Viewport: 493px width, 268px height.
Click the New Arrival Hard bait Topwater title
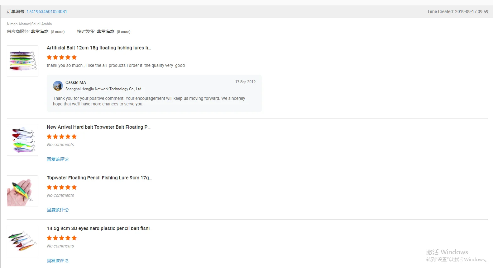(x=98, y=127)
